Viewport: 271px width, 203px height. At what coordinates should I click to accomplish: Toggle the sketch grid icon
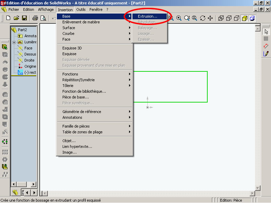click(266, 39)
